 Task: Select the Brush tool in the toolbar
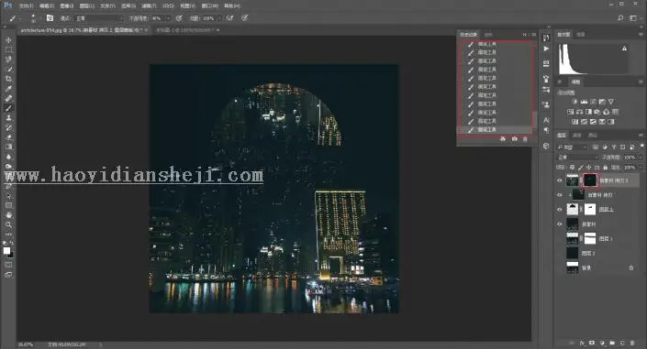tap(8, 108)
